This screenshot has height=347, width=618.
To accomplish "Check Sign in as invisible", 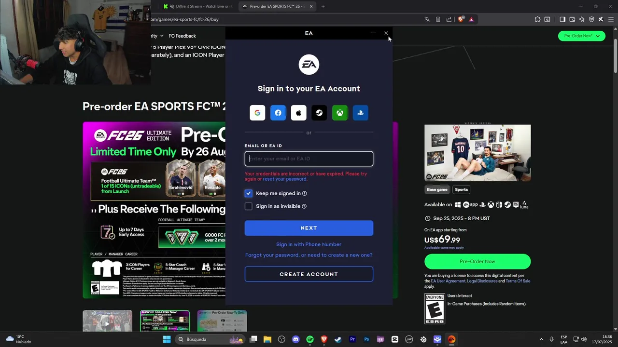I will coord(249,206).
